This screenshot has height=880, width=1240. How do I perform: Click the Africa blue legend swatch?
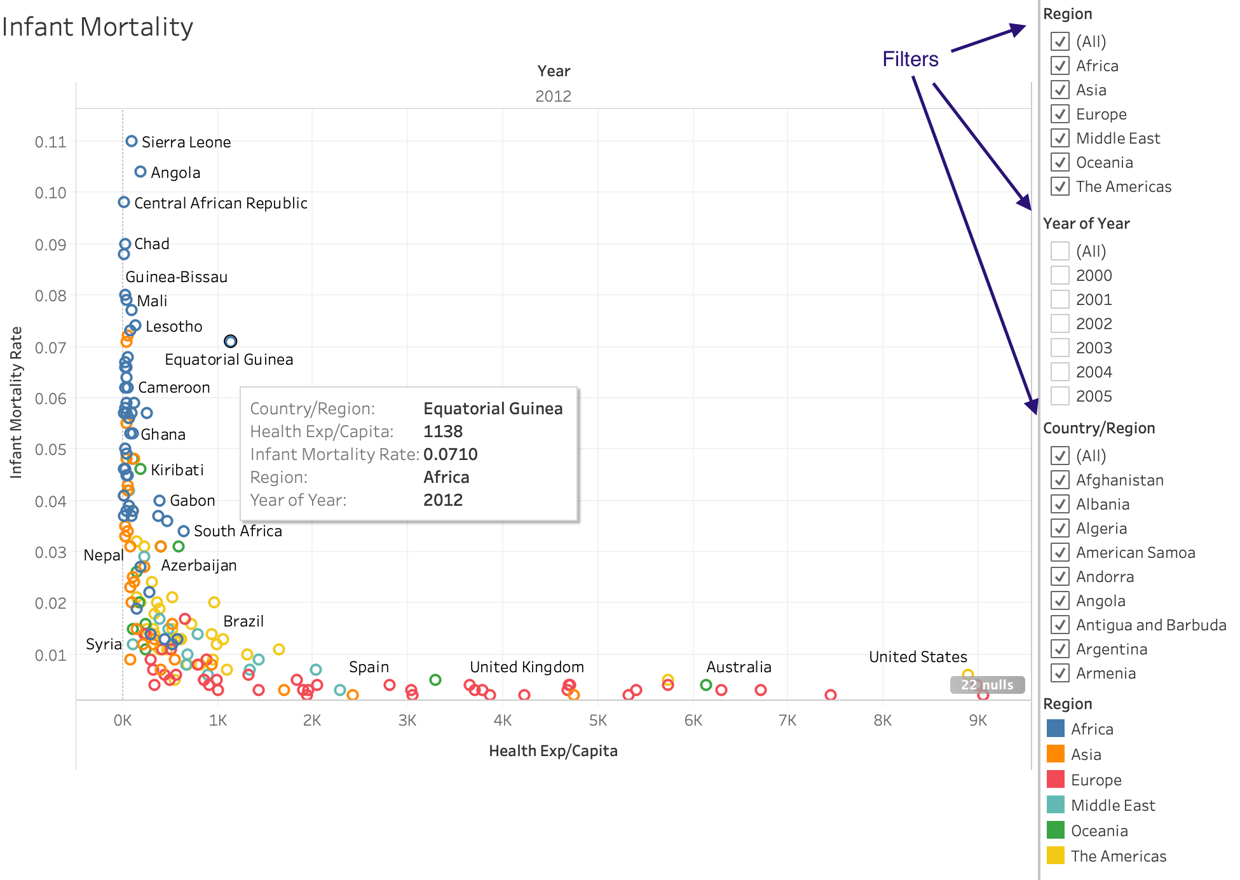pyautogui.click(x=1055, y=728)
